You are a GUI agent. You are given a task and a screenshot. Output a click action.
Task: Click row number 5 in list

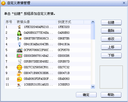[x=6, y=50]
